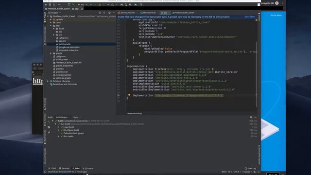Expand the Configure build step
The width and height of the screenshot is (311, 175).
point(58,130)
